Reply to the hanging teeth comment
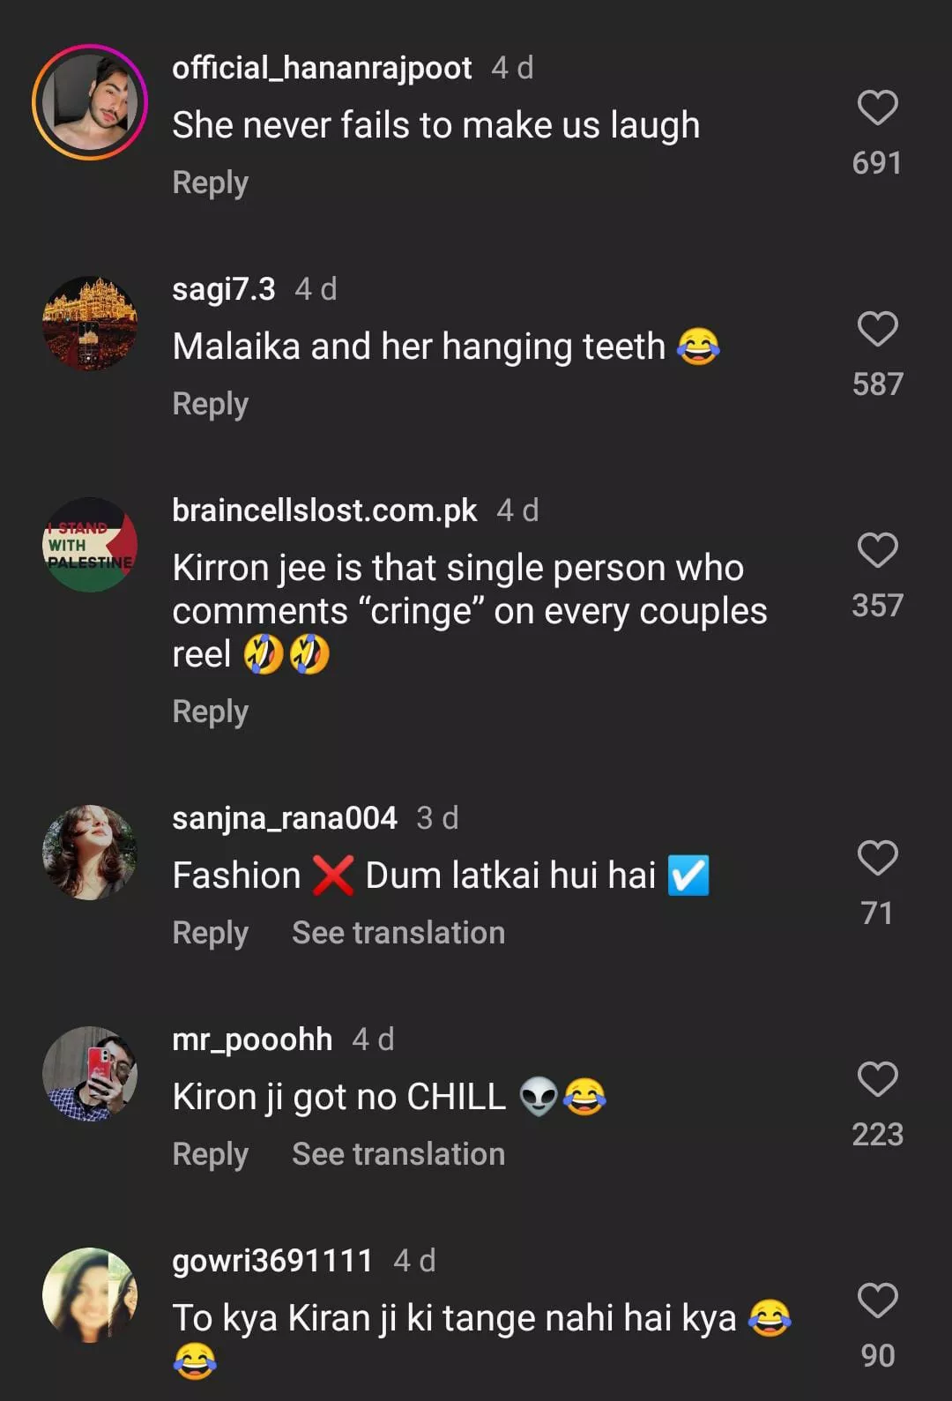The image size is (952, 1401). [x=210, y=405]
